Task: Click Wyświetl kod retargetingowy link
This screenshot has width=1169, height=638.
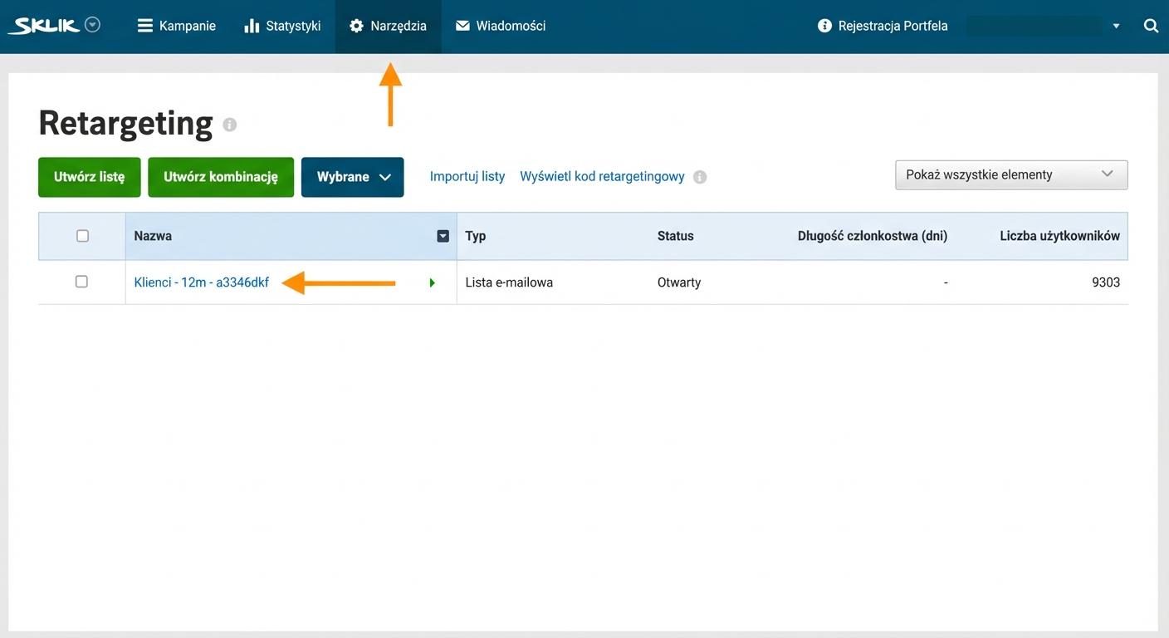Action: coord(602,176)
